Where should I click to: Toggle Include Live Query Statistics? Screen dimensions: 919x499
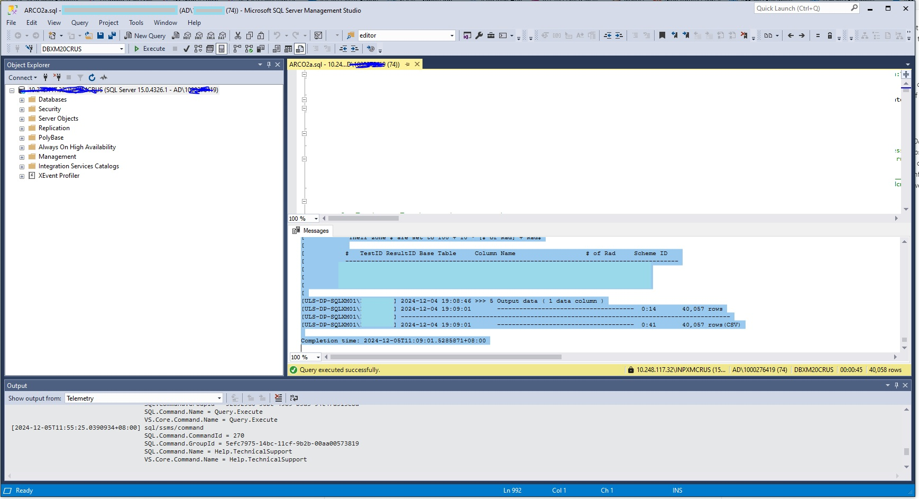(249, 49)
